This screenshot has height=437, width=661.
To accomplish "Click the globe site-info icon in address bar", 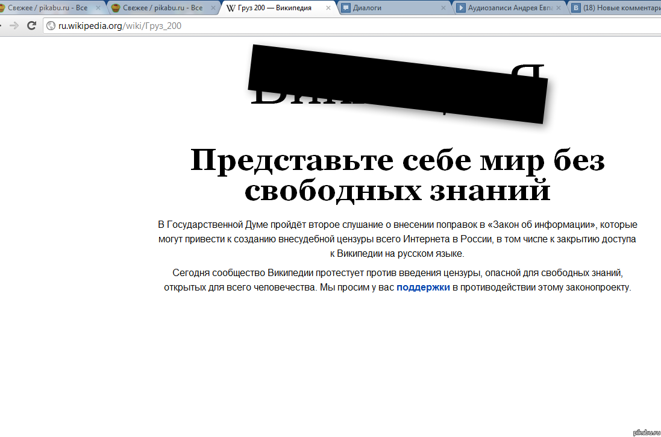I will pyautogui.click(x=51, y=26).
